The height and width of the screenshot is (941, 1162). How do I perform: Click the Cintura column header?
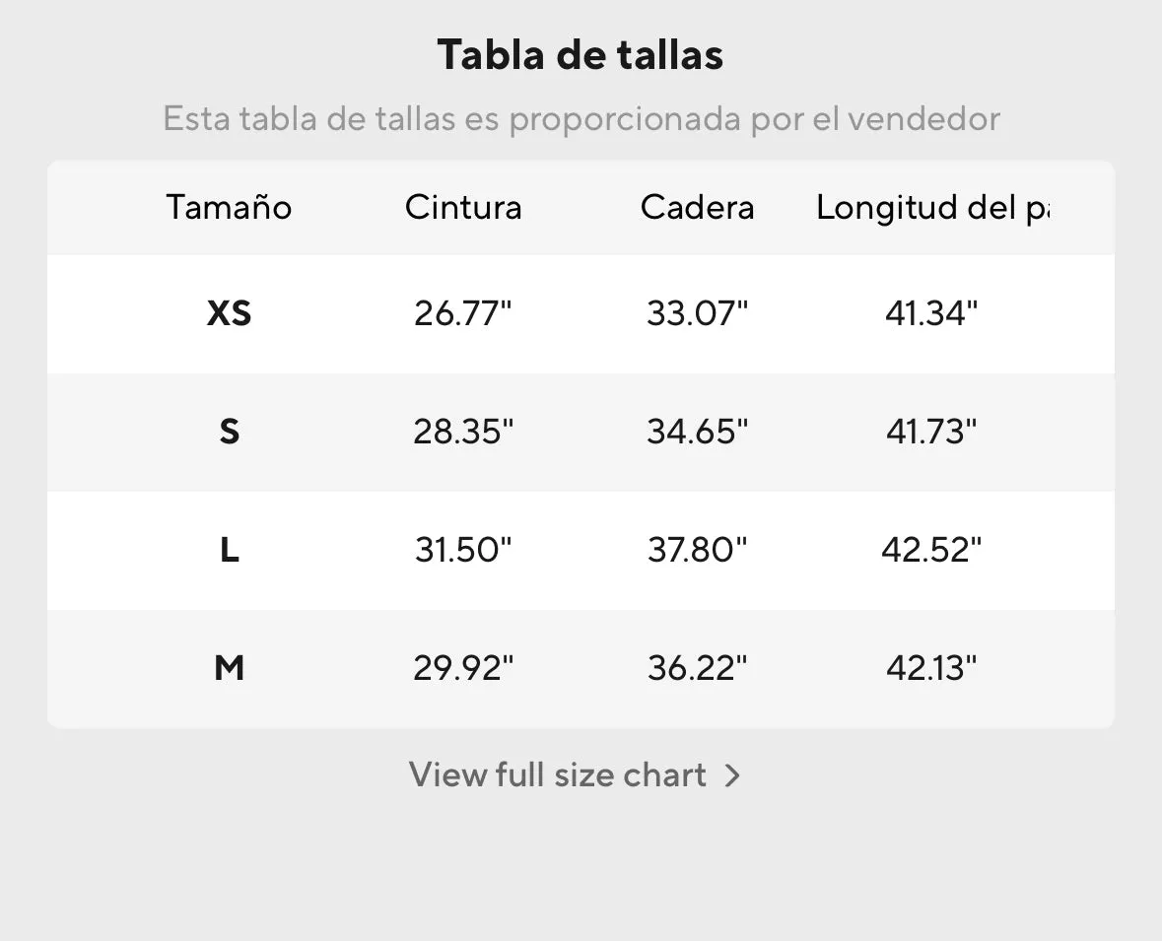[x=463, y=207]
